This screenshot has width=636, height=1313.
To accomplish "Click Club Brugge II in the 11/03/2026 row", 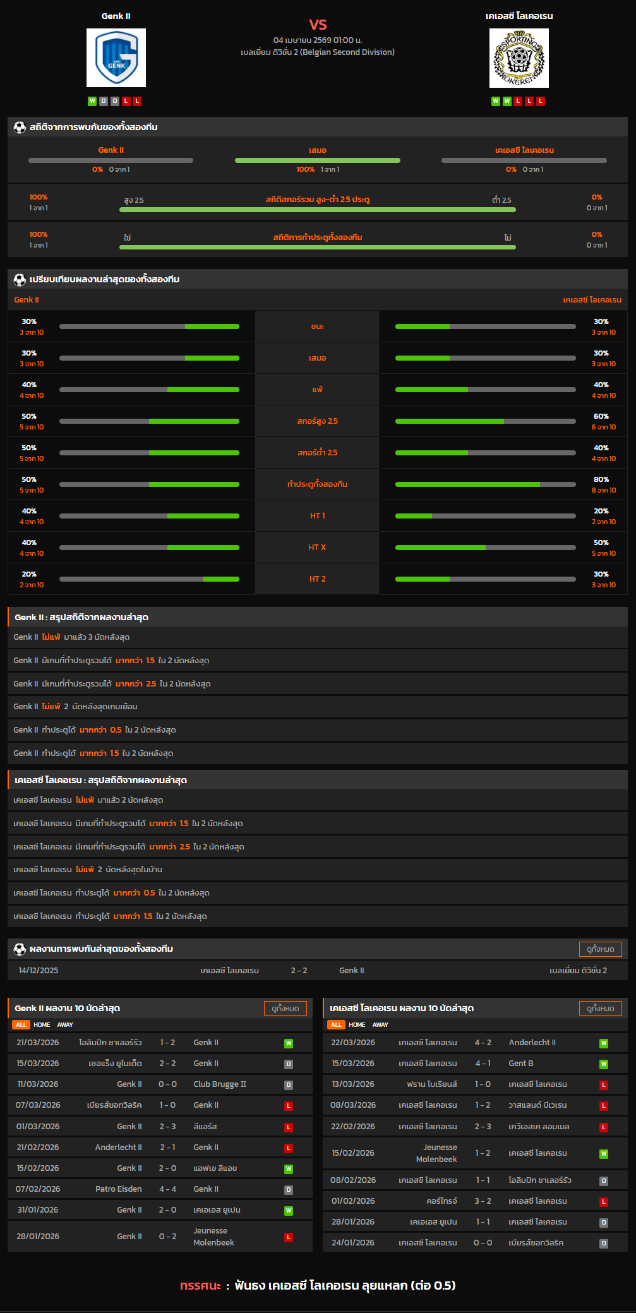I will pos(220,1084).
